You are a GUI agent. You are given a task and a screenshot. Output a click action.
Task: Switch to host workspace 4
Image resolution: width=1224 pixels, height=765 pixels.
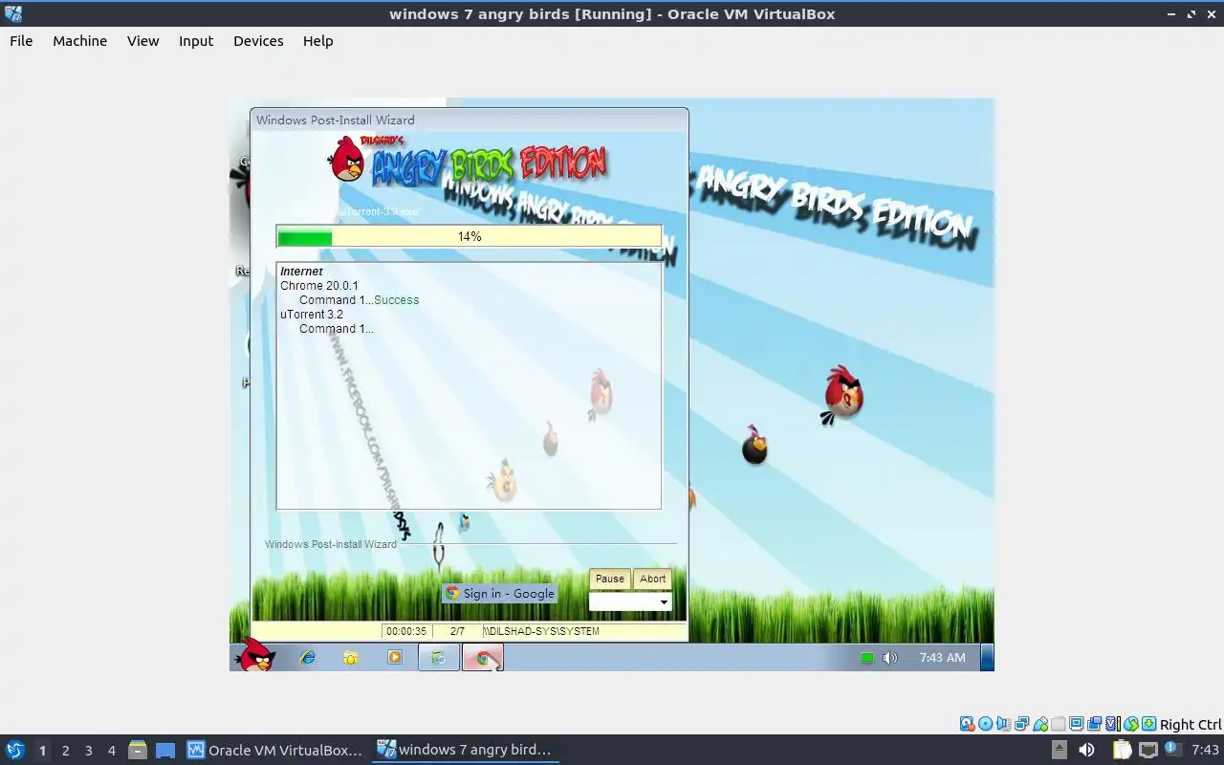pyautogui.click(x=112, y=751)
